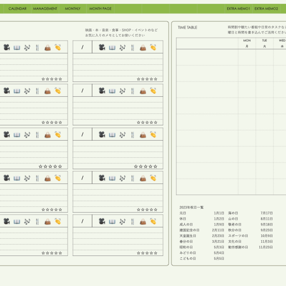Tap handbag icon in second right-column card
The height and width of the screenshot is (286, 286).
143,91
